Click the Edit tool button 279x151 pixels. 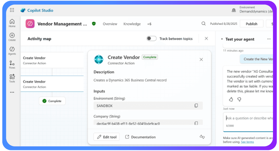pyautogui.click(x=107, y=137)
